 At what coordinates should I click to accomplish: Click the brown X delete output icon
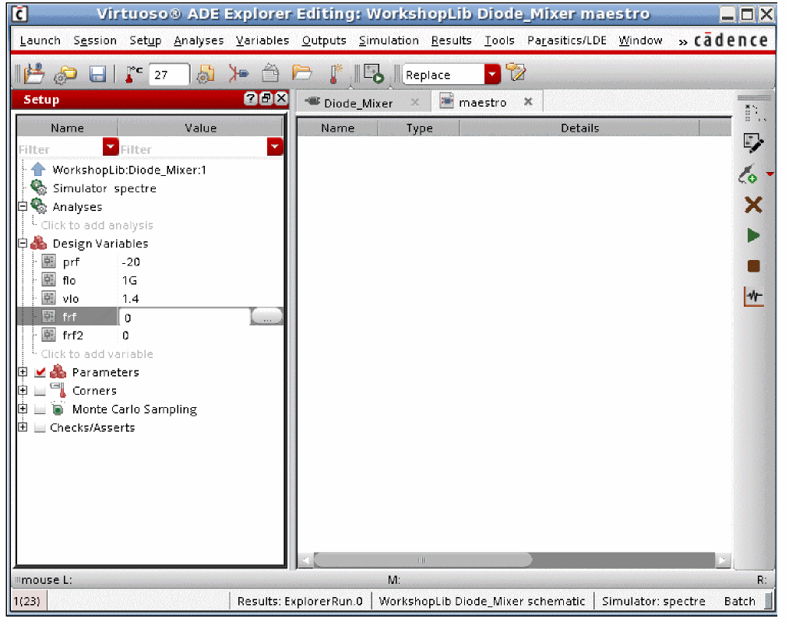click(752, 205)
